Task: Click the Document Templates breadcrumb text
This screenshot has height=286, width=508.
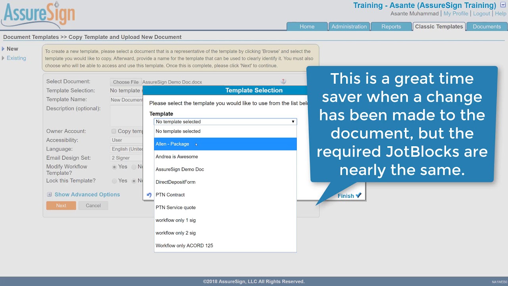Action: (x=31, y=37)
